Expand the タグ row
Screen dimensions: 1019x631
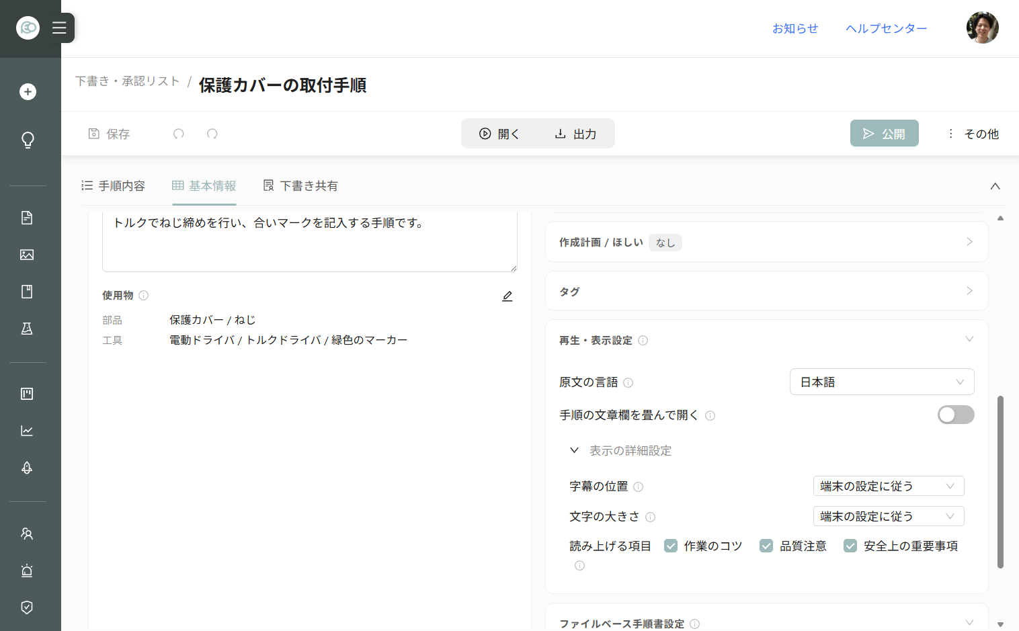[767, 291]
